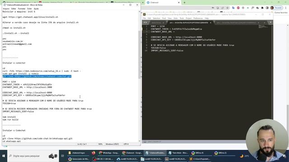Open the Outros favoritos bookmarks folder

281,13
